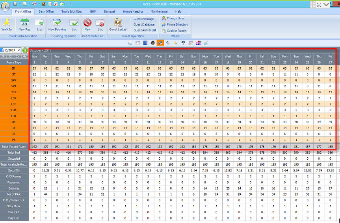This screenshot has height=223, width=340.
Task: Start a New Booking
Action: tap(57, 24)
